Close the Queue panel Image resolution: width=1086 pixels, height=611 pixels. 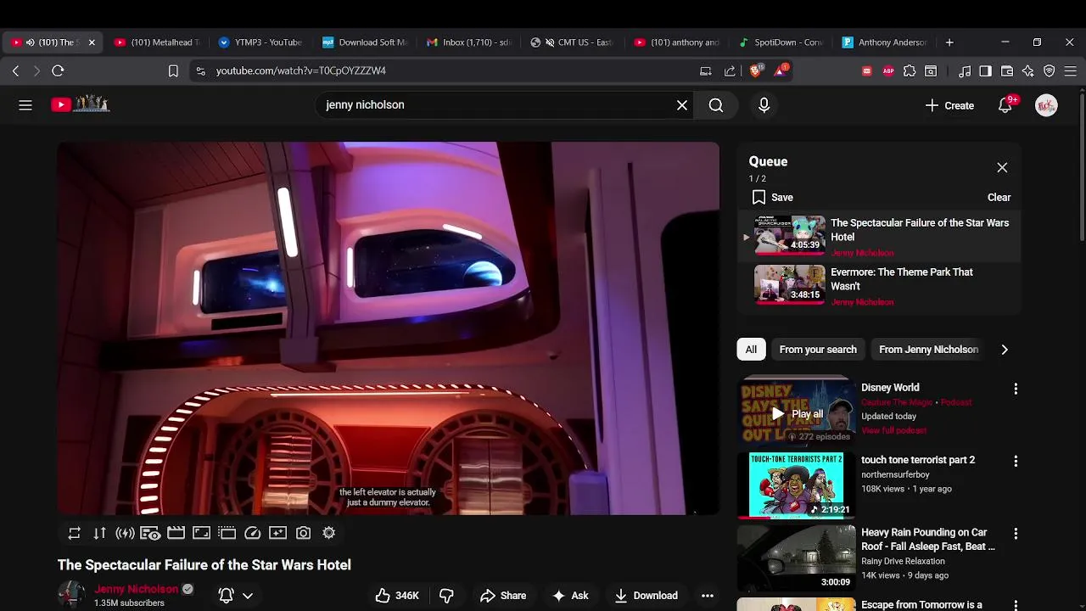[1002, 168]
